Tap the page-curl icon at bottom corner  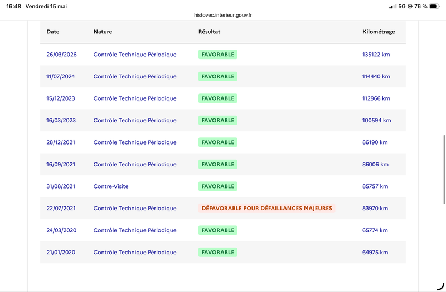click(440, 286)
